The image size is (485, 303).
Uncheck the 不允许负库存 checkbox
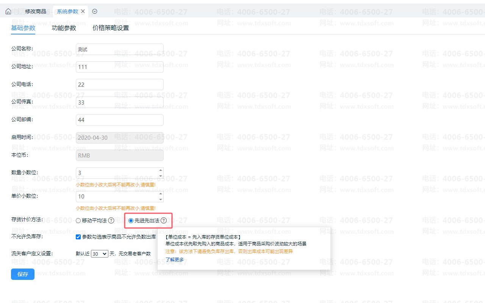coord(78,237)
